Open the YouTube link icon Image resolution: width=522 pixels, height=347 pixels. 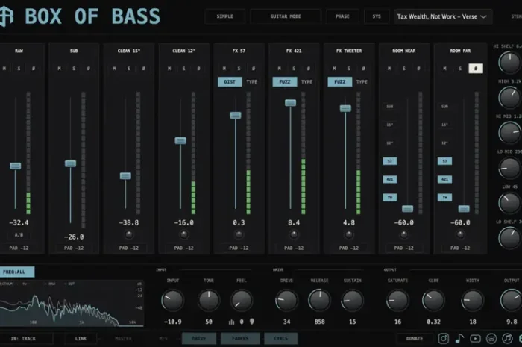click(475, 338)
